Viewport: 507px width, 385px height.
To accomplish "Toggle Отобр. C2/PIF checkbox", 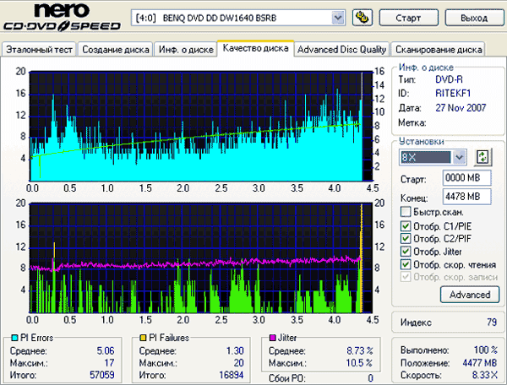I will tap(406, 238).
